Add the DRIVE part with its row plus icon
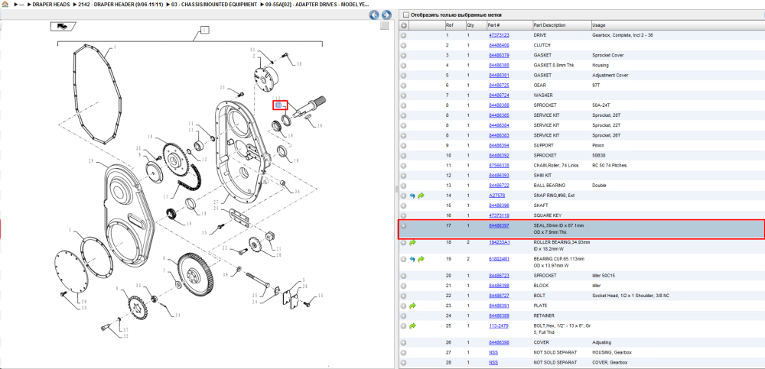765x369 pixels. point(404,36)
